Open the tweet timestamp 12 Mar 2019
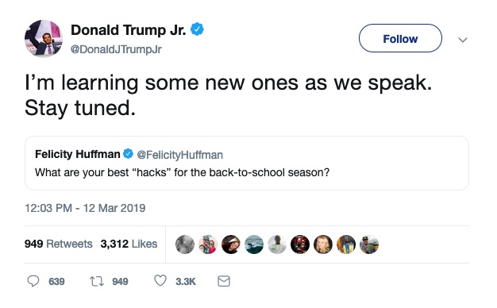This screenshot has width=497, height=308. [x=85, y=208]
